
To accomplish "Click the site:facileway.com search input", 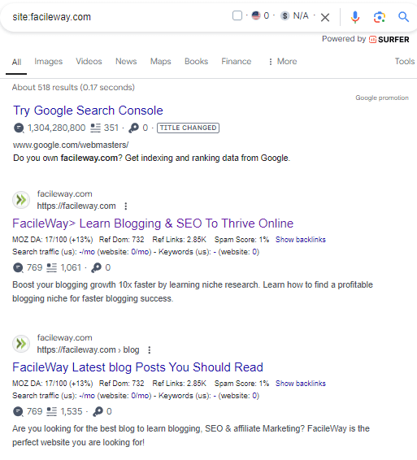I will [x=52, y=17].
